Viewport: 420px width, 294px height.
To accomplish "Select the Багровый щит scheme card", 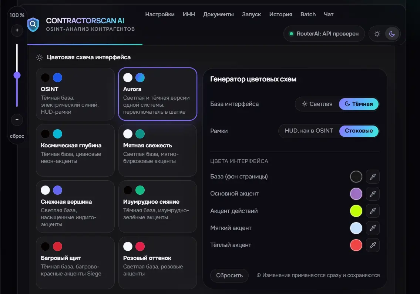I will coord(75,263).
